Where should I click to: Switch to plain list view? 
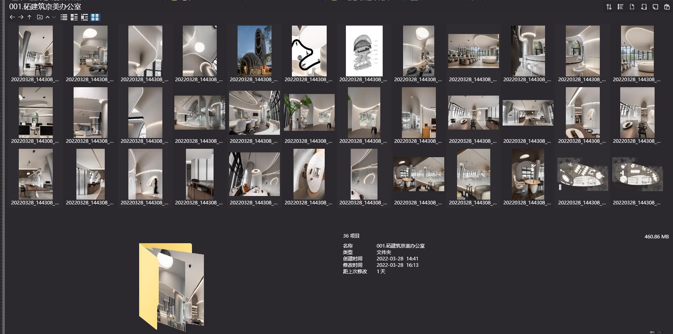coord(64,17)
